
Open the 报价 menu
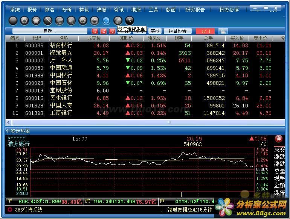coord(32,10)
